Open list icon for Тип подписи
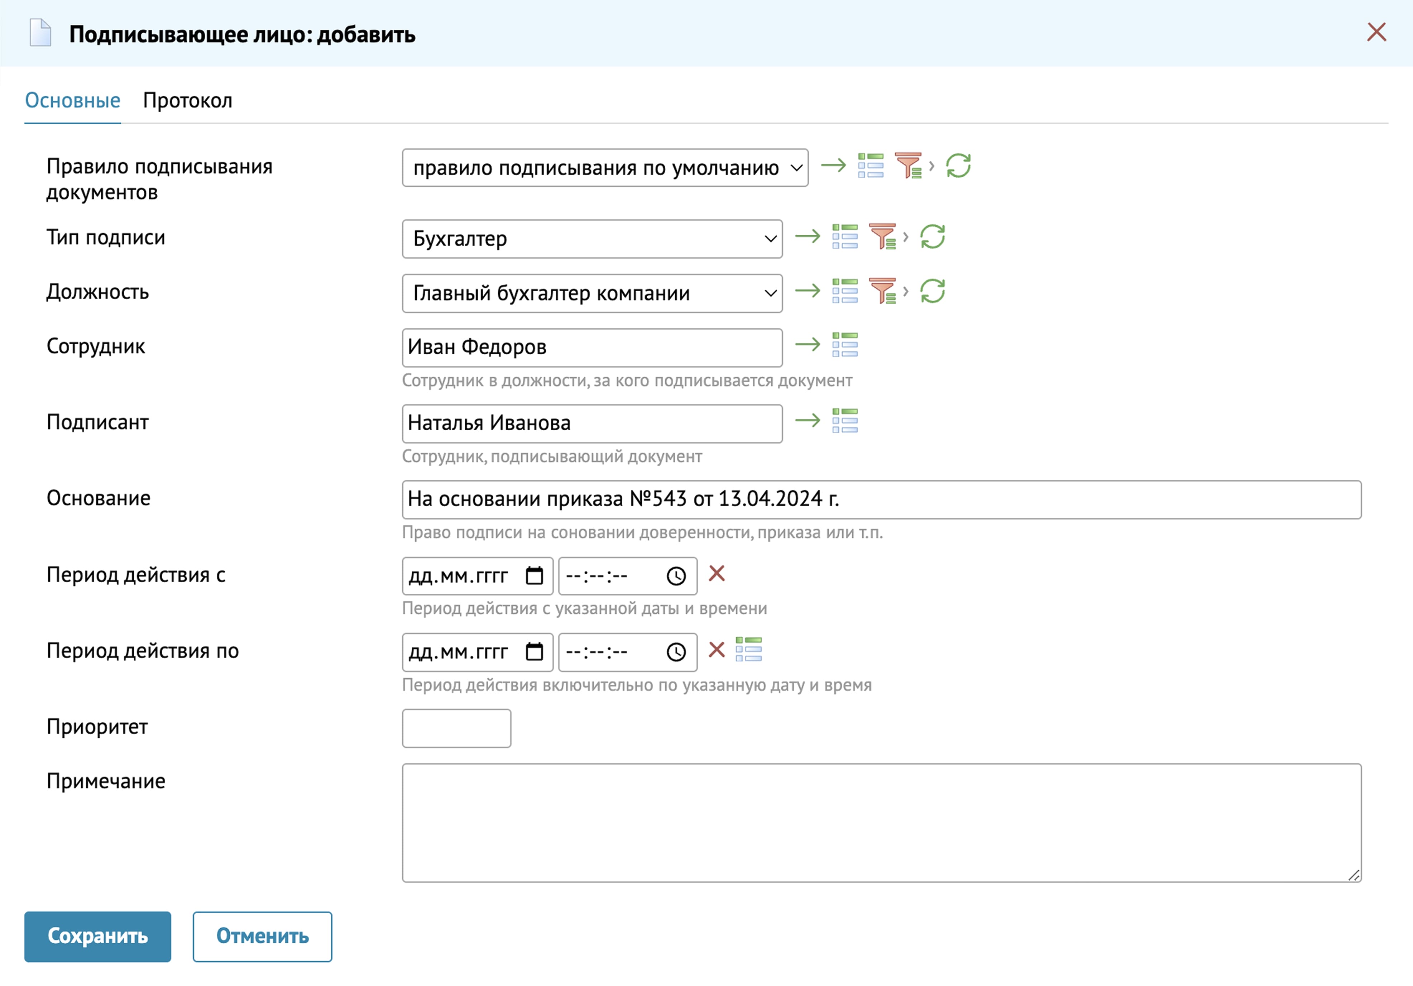This screenshot has width=1413, height=986. coord(845,236)
